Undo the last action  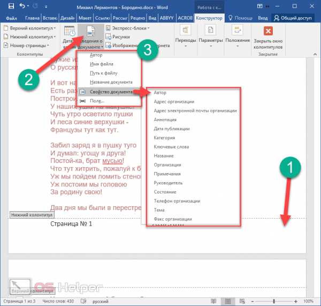22,6
